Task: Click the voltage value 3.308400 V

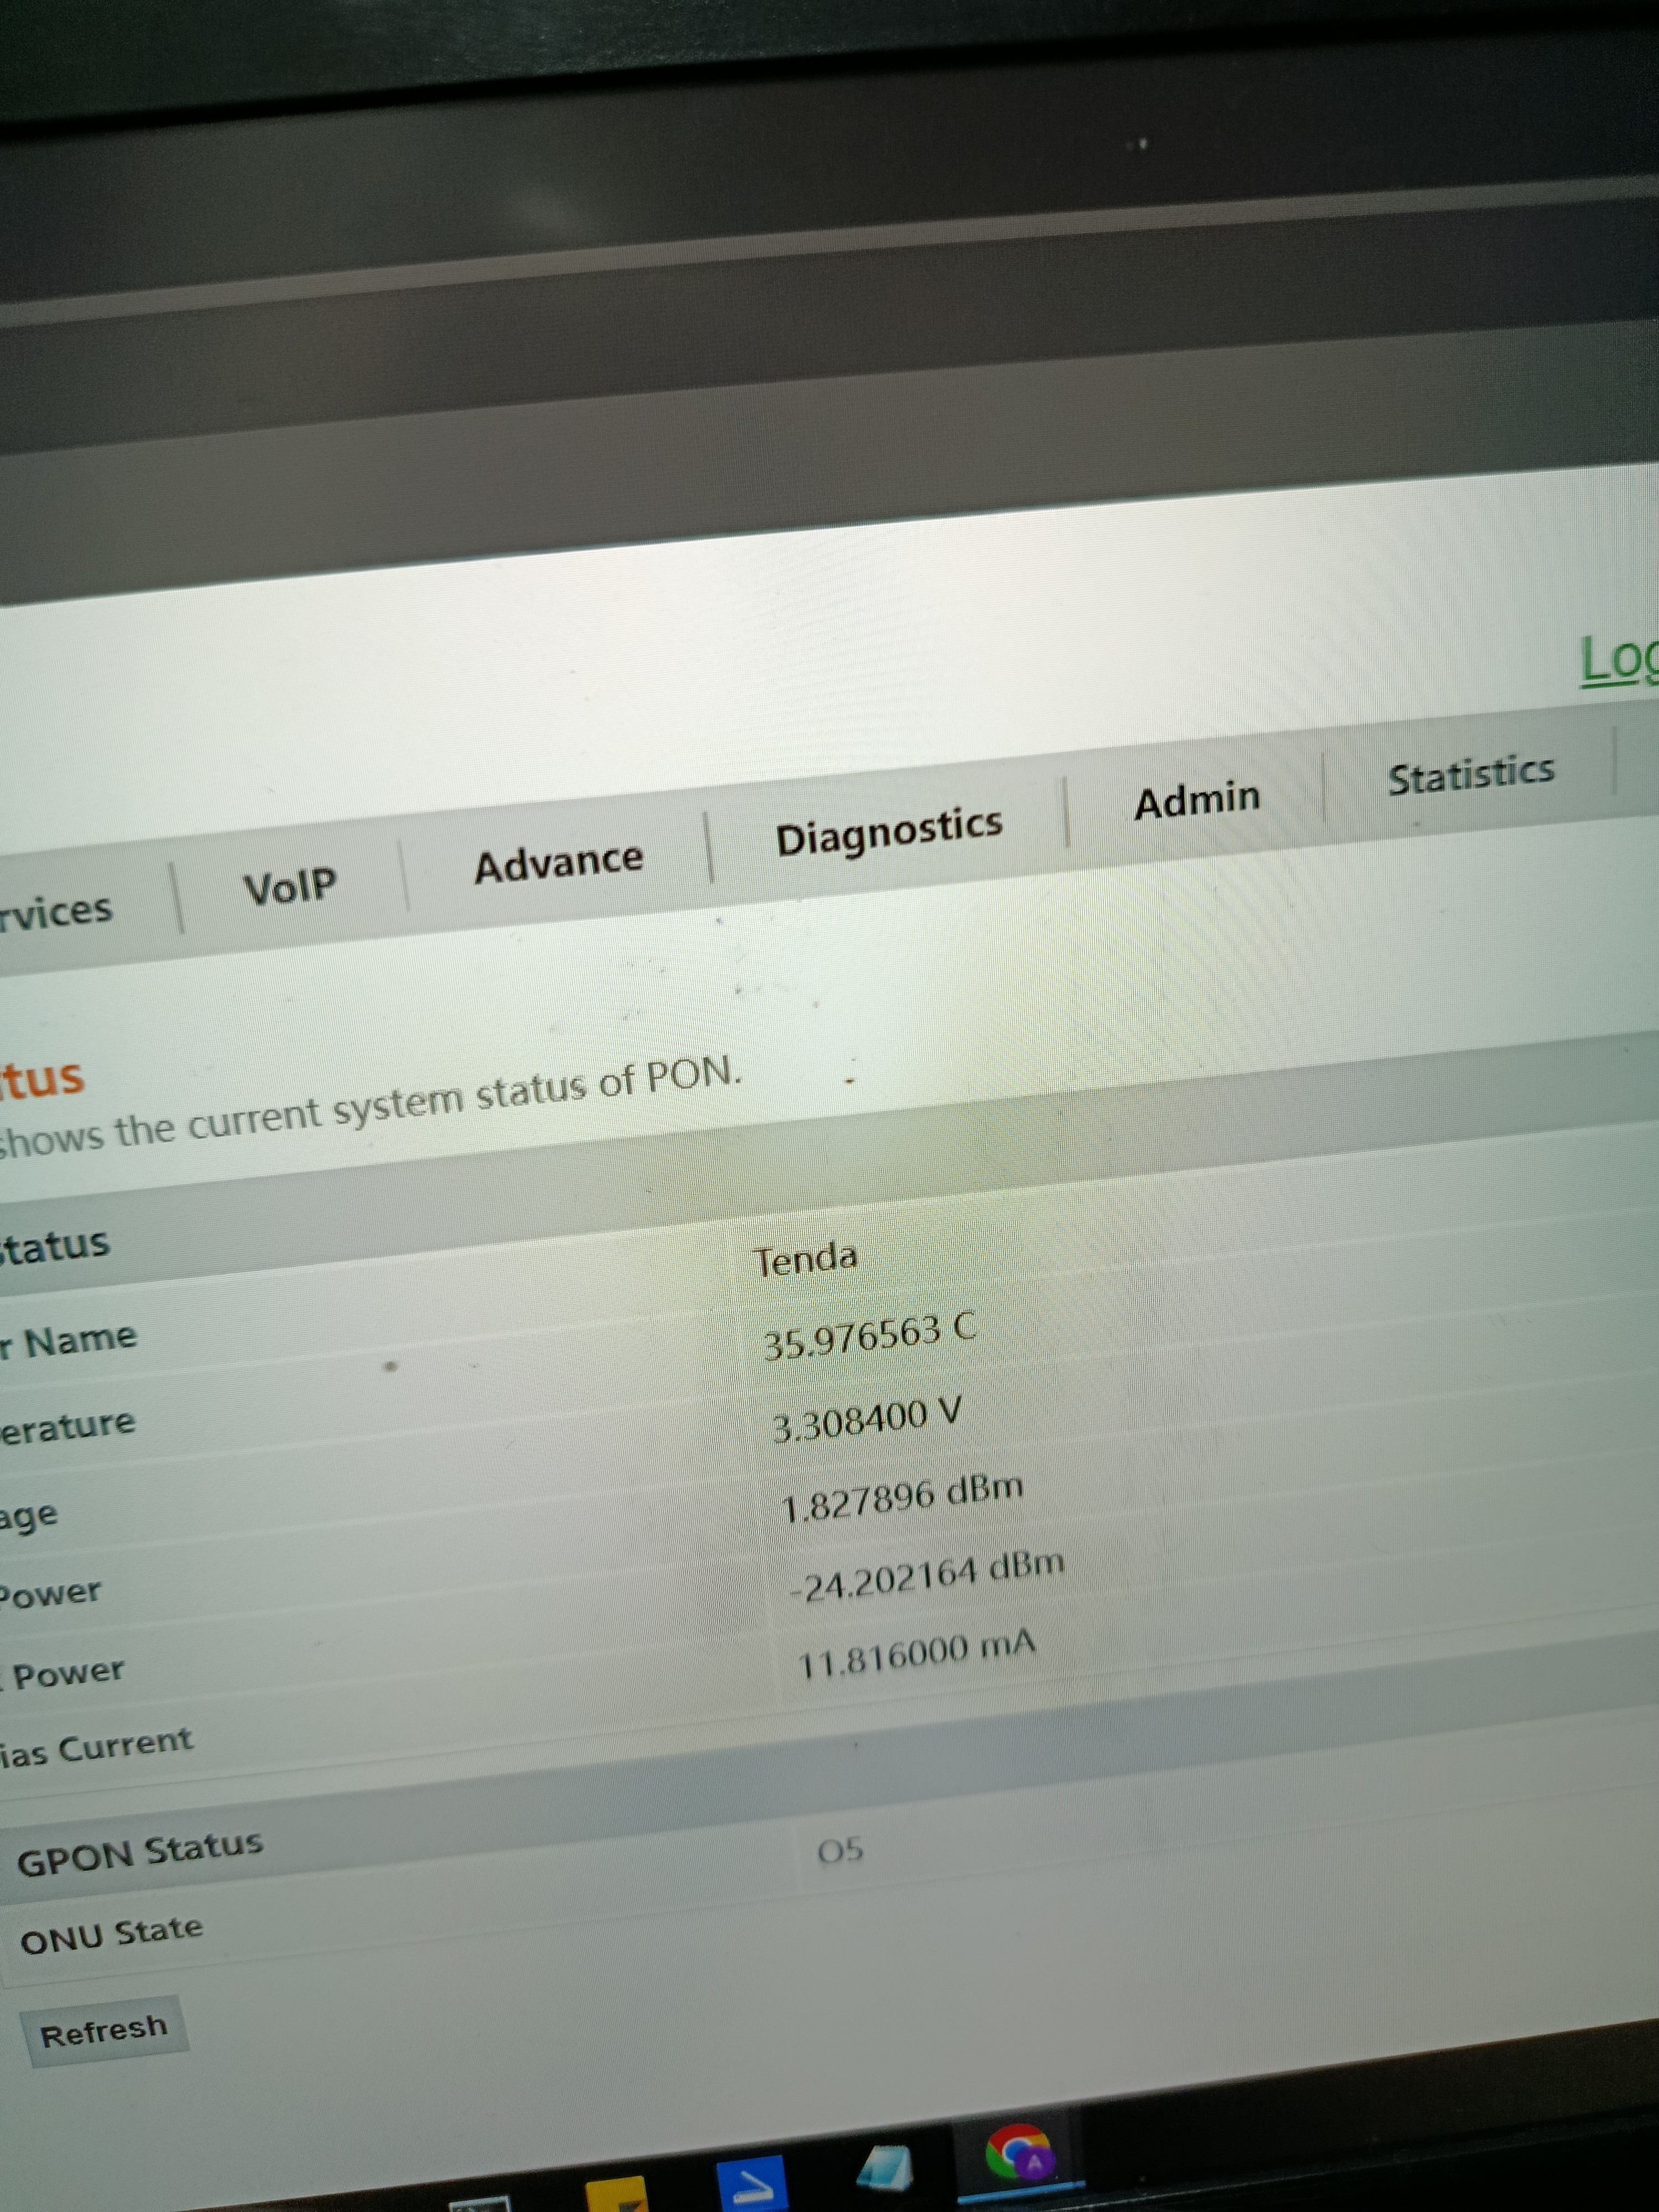Action: [x=866, y=1420]
